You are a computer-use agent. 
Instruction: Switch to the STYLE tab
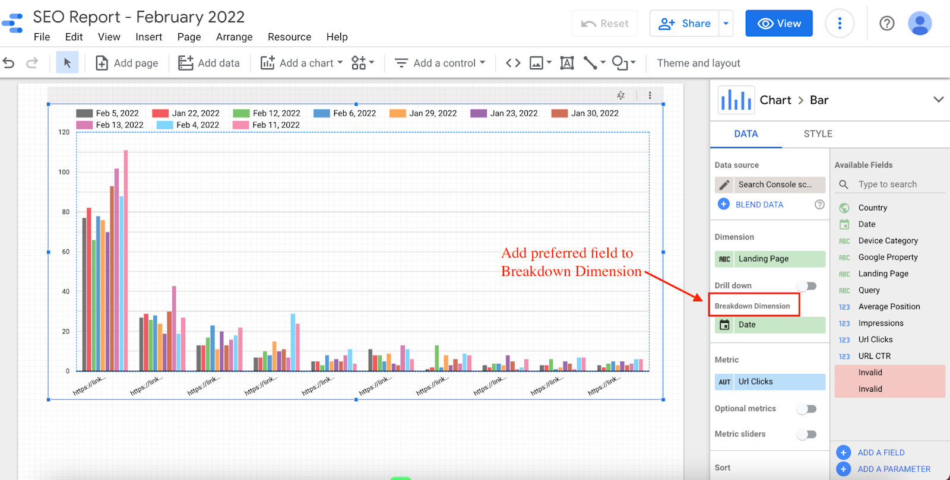click(x=818, y=134)
